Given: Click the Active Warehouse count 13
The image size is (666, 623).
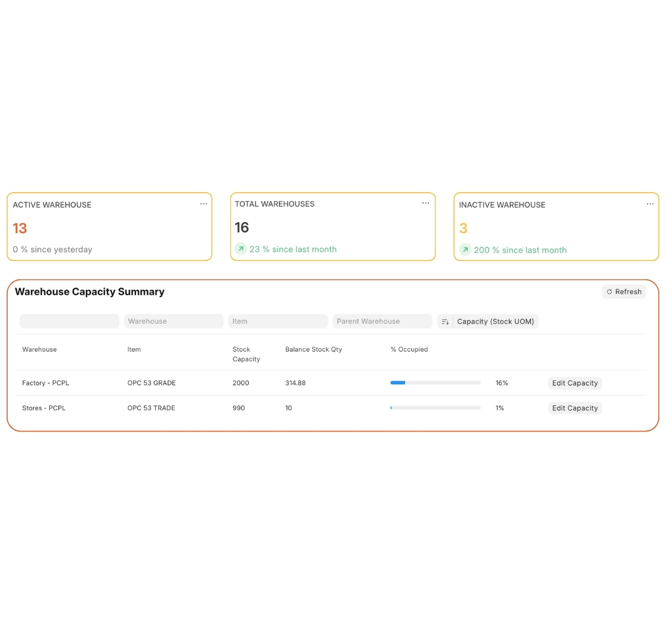Looking at the screenshot, I should point(20,228).
